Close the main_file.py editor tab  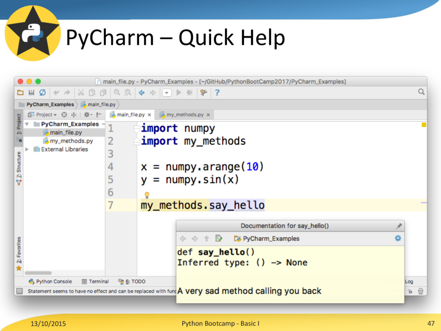(x=149, y=115)
